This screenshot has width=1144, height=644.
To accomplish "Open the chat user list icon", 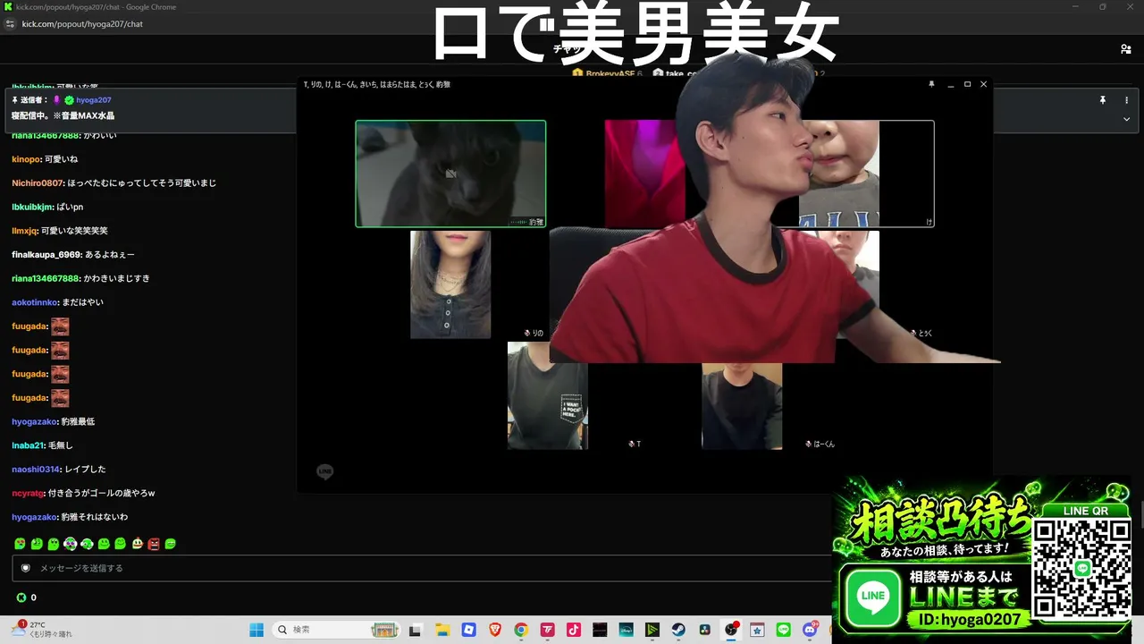I will pos(1125,49).
